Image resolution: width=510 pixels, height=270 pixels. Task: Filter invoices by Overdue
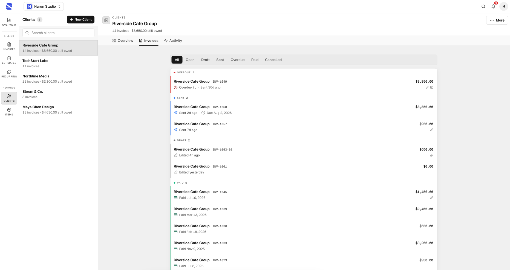[238, 60]
